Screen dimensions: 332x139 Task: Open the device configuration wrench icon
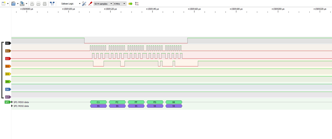pyautogui.click(x=84, y=4)
